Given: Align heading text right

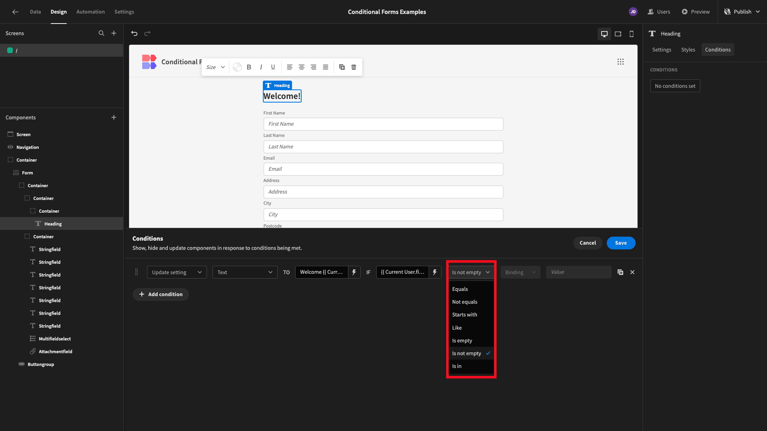Looking at the screenshot, I should 314,67.
